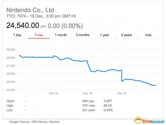Viewport: 166px width, 125px height.
Task: Click the Nintendo Co., Ltd title
Action: coord(30,10)
